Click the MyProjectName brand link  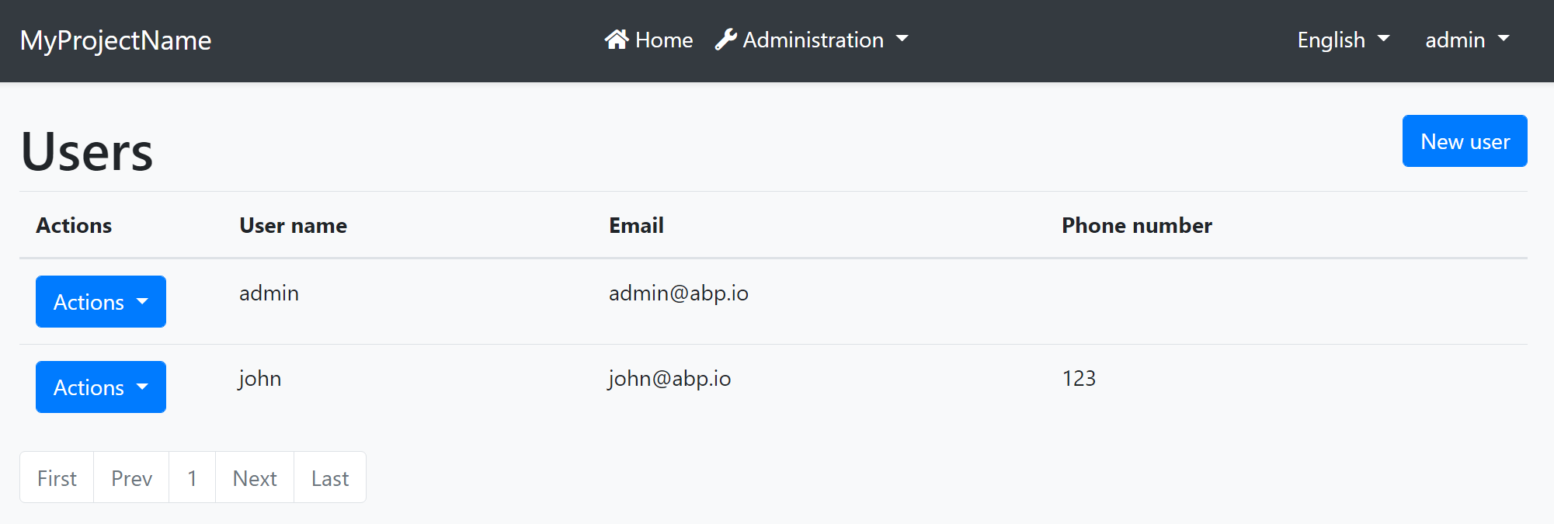click(x=116, y=40)
